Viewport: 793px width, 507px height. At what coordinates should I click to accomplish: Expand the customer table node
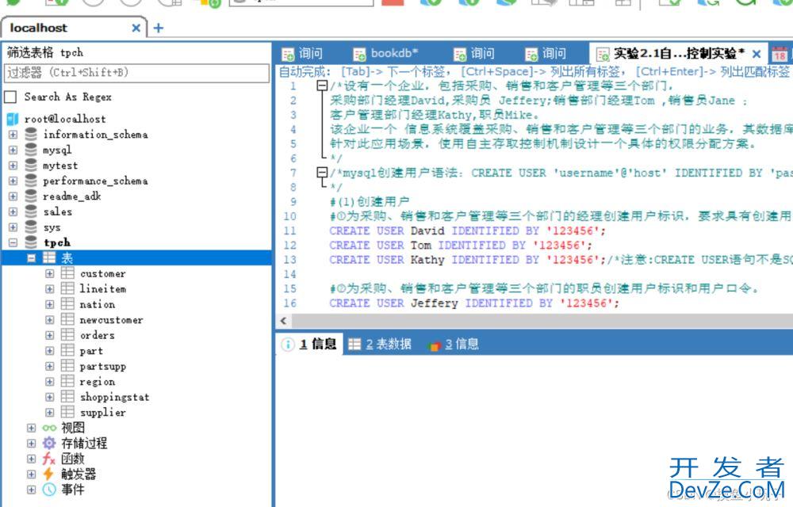pyautogui.click(x=49, y=273)
